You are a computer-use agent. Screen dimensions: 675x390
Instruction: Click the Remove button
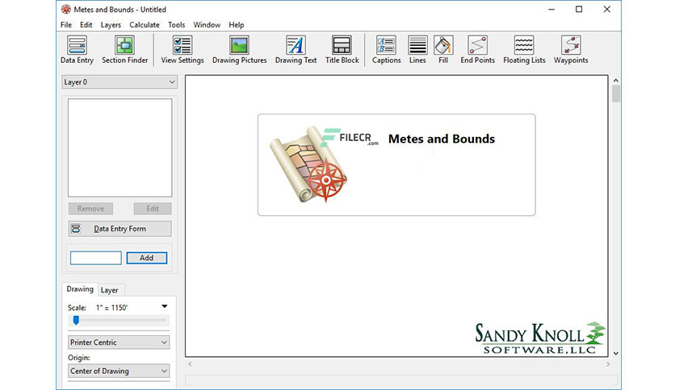[x=90, y=209]
